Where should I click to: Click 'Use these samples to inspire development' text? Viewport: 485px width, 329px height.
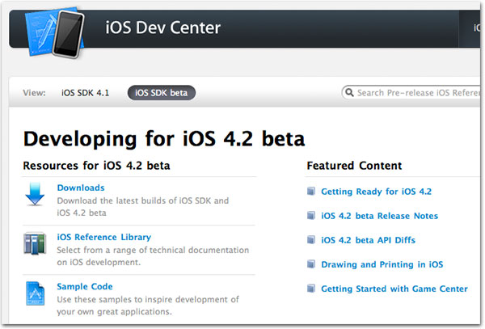148,306
